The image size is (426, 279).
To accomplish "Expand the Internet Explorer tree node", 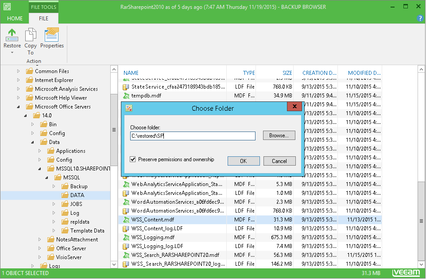I will click(x=18, y=80).
